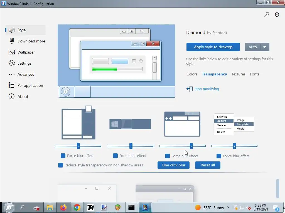Adjust the start menu transparency slider

point(78,146)
